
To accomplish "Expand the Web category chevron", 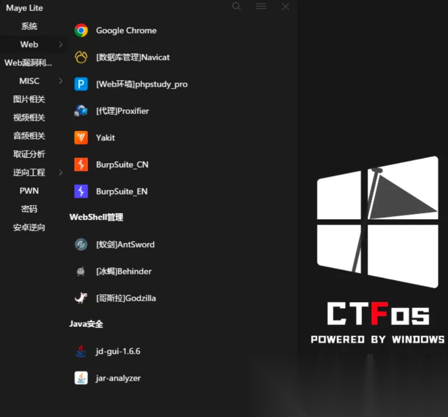I will coord(61,44).
